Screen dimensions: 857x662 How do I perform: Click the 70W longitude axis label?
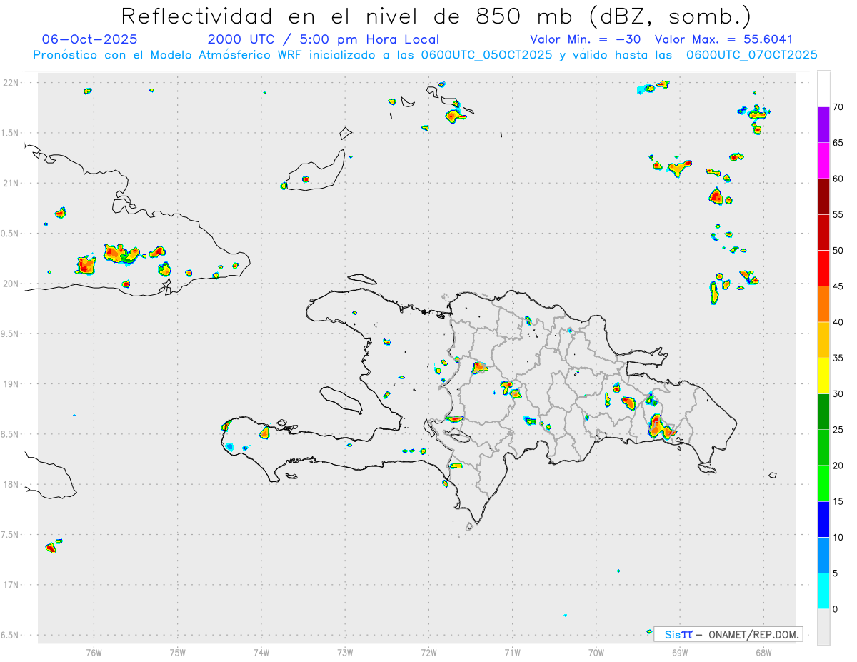[x=596, y=652]
